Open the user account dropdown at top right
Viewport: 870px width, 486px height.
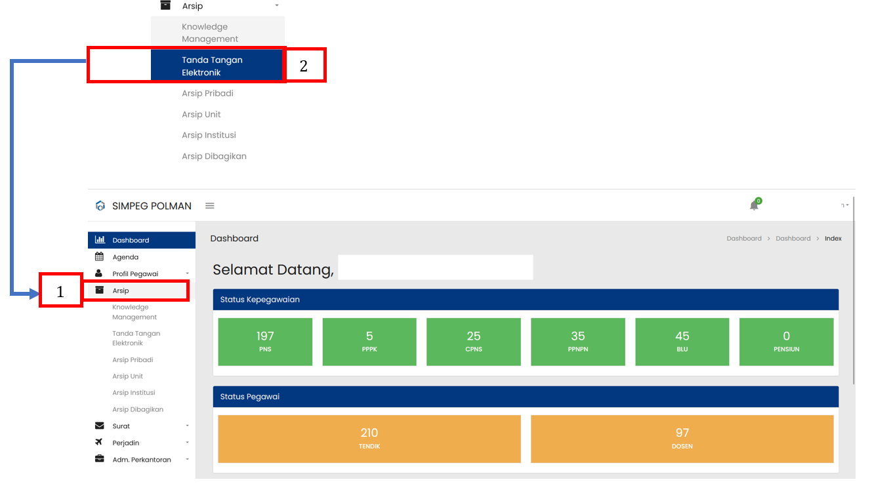845,206
